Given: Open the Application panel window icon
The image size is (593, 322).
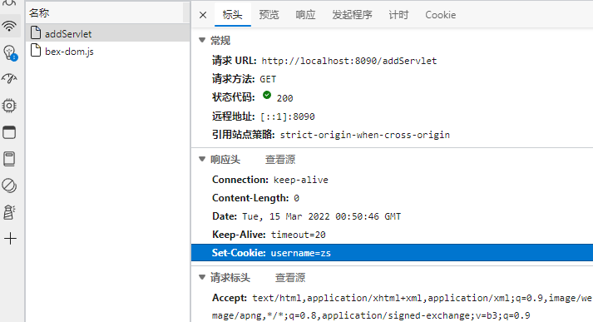Looking at the screenshot, I should click(x=9, y=132).
